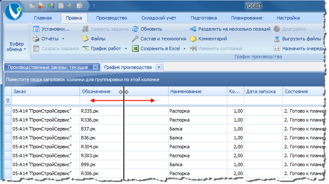Image resolution: width=329 pixels, height=184 pixels.
Task: Close the График производства document tab
Action: click(x=159, y=67)
